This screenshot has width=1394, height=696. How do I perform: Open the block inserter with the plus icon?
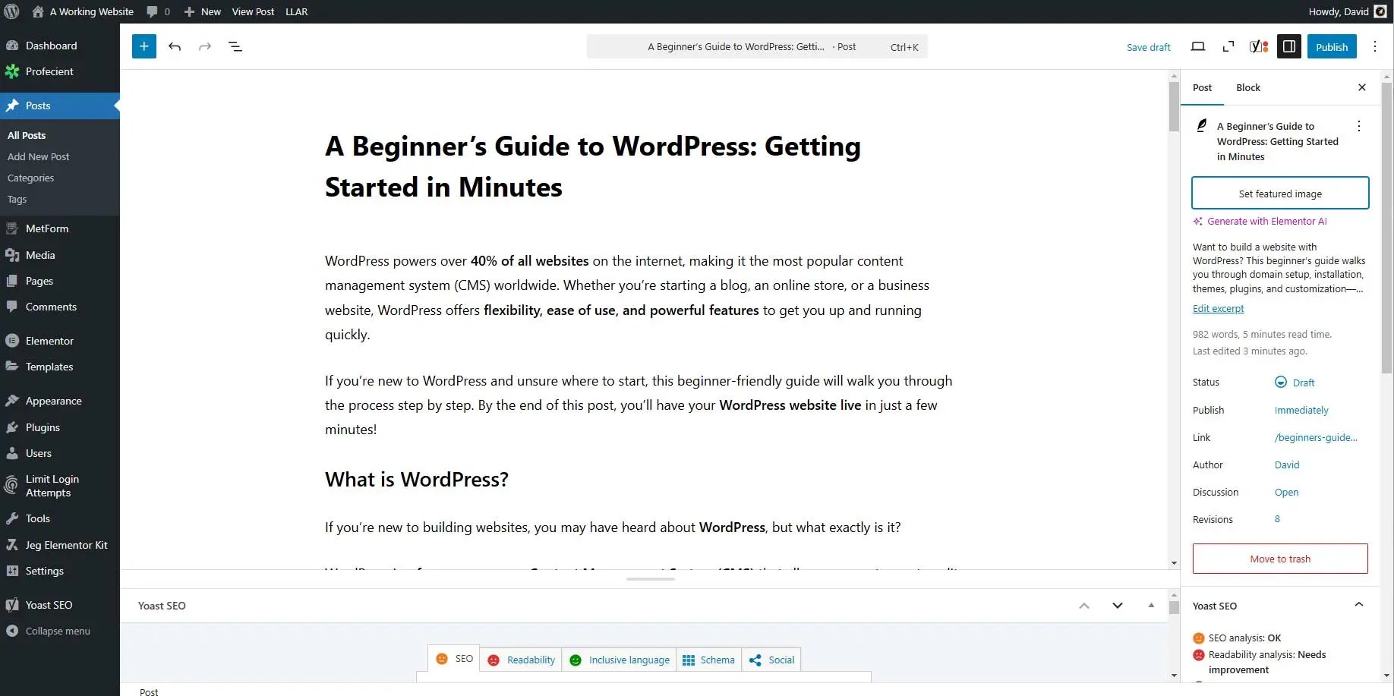[143, 46]
